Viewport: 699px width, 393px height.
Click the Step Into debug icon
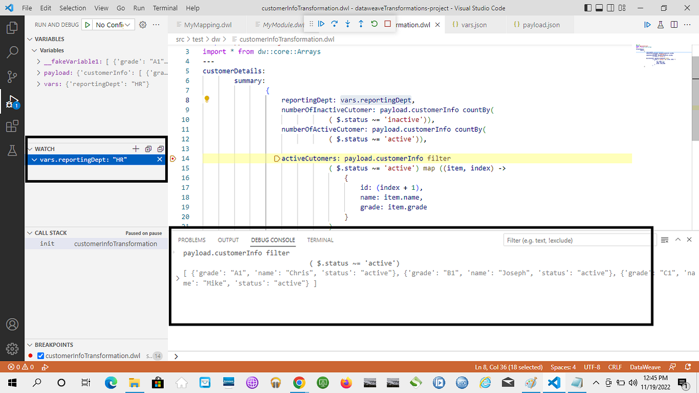coord(346,24)
